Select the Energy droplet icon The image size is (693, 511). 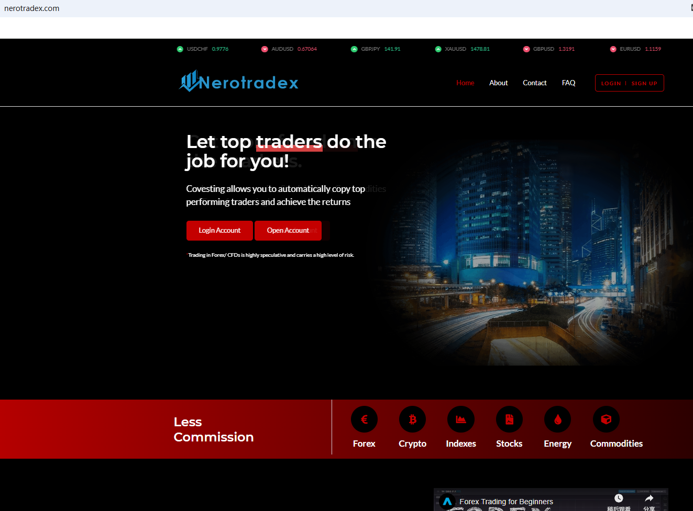(x=557, y=419)
